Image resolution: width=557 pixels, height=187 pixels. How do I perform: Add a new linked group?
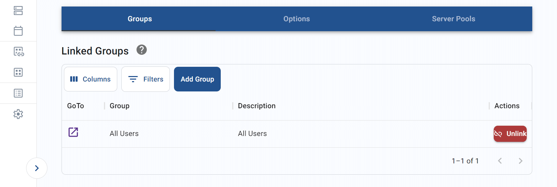pyautogui.click(x=197, y=79)
